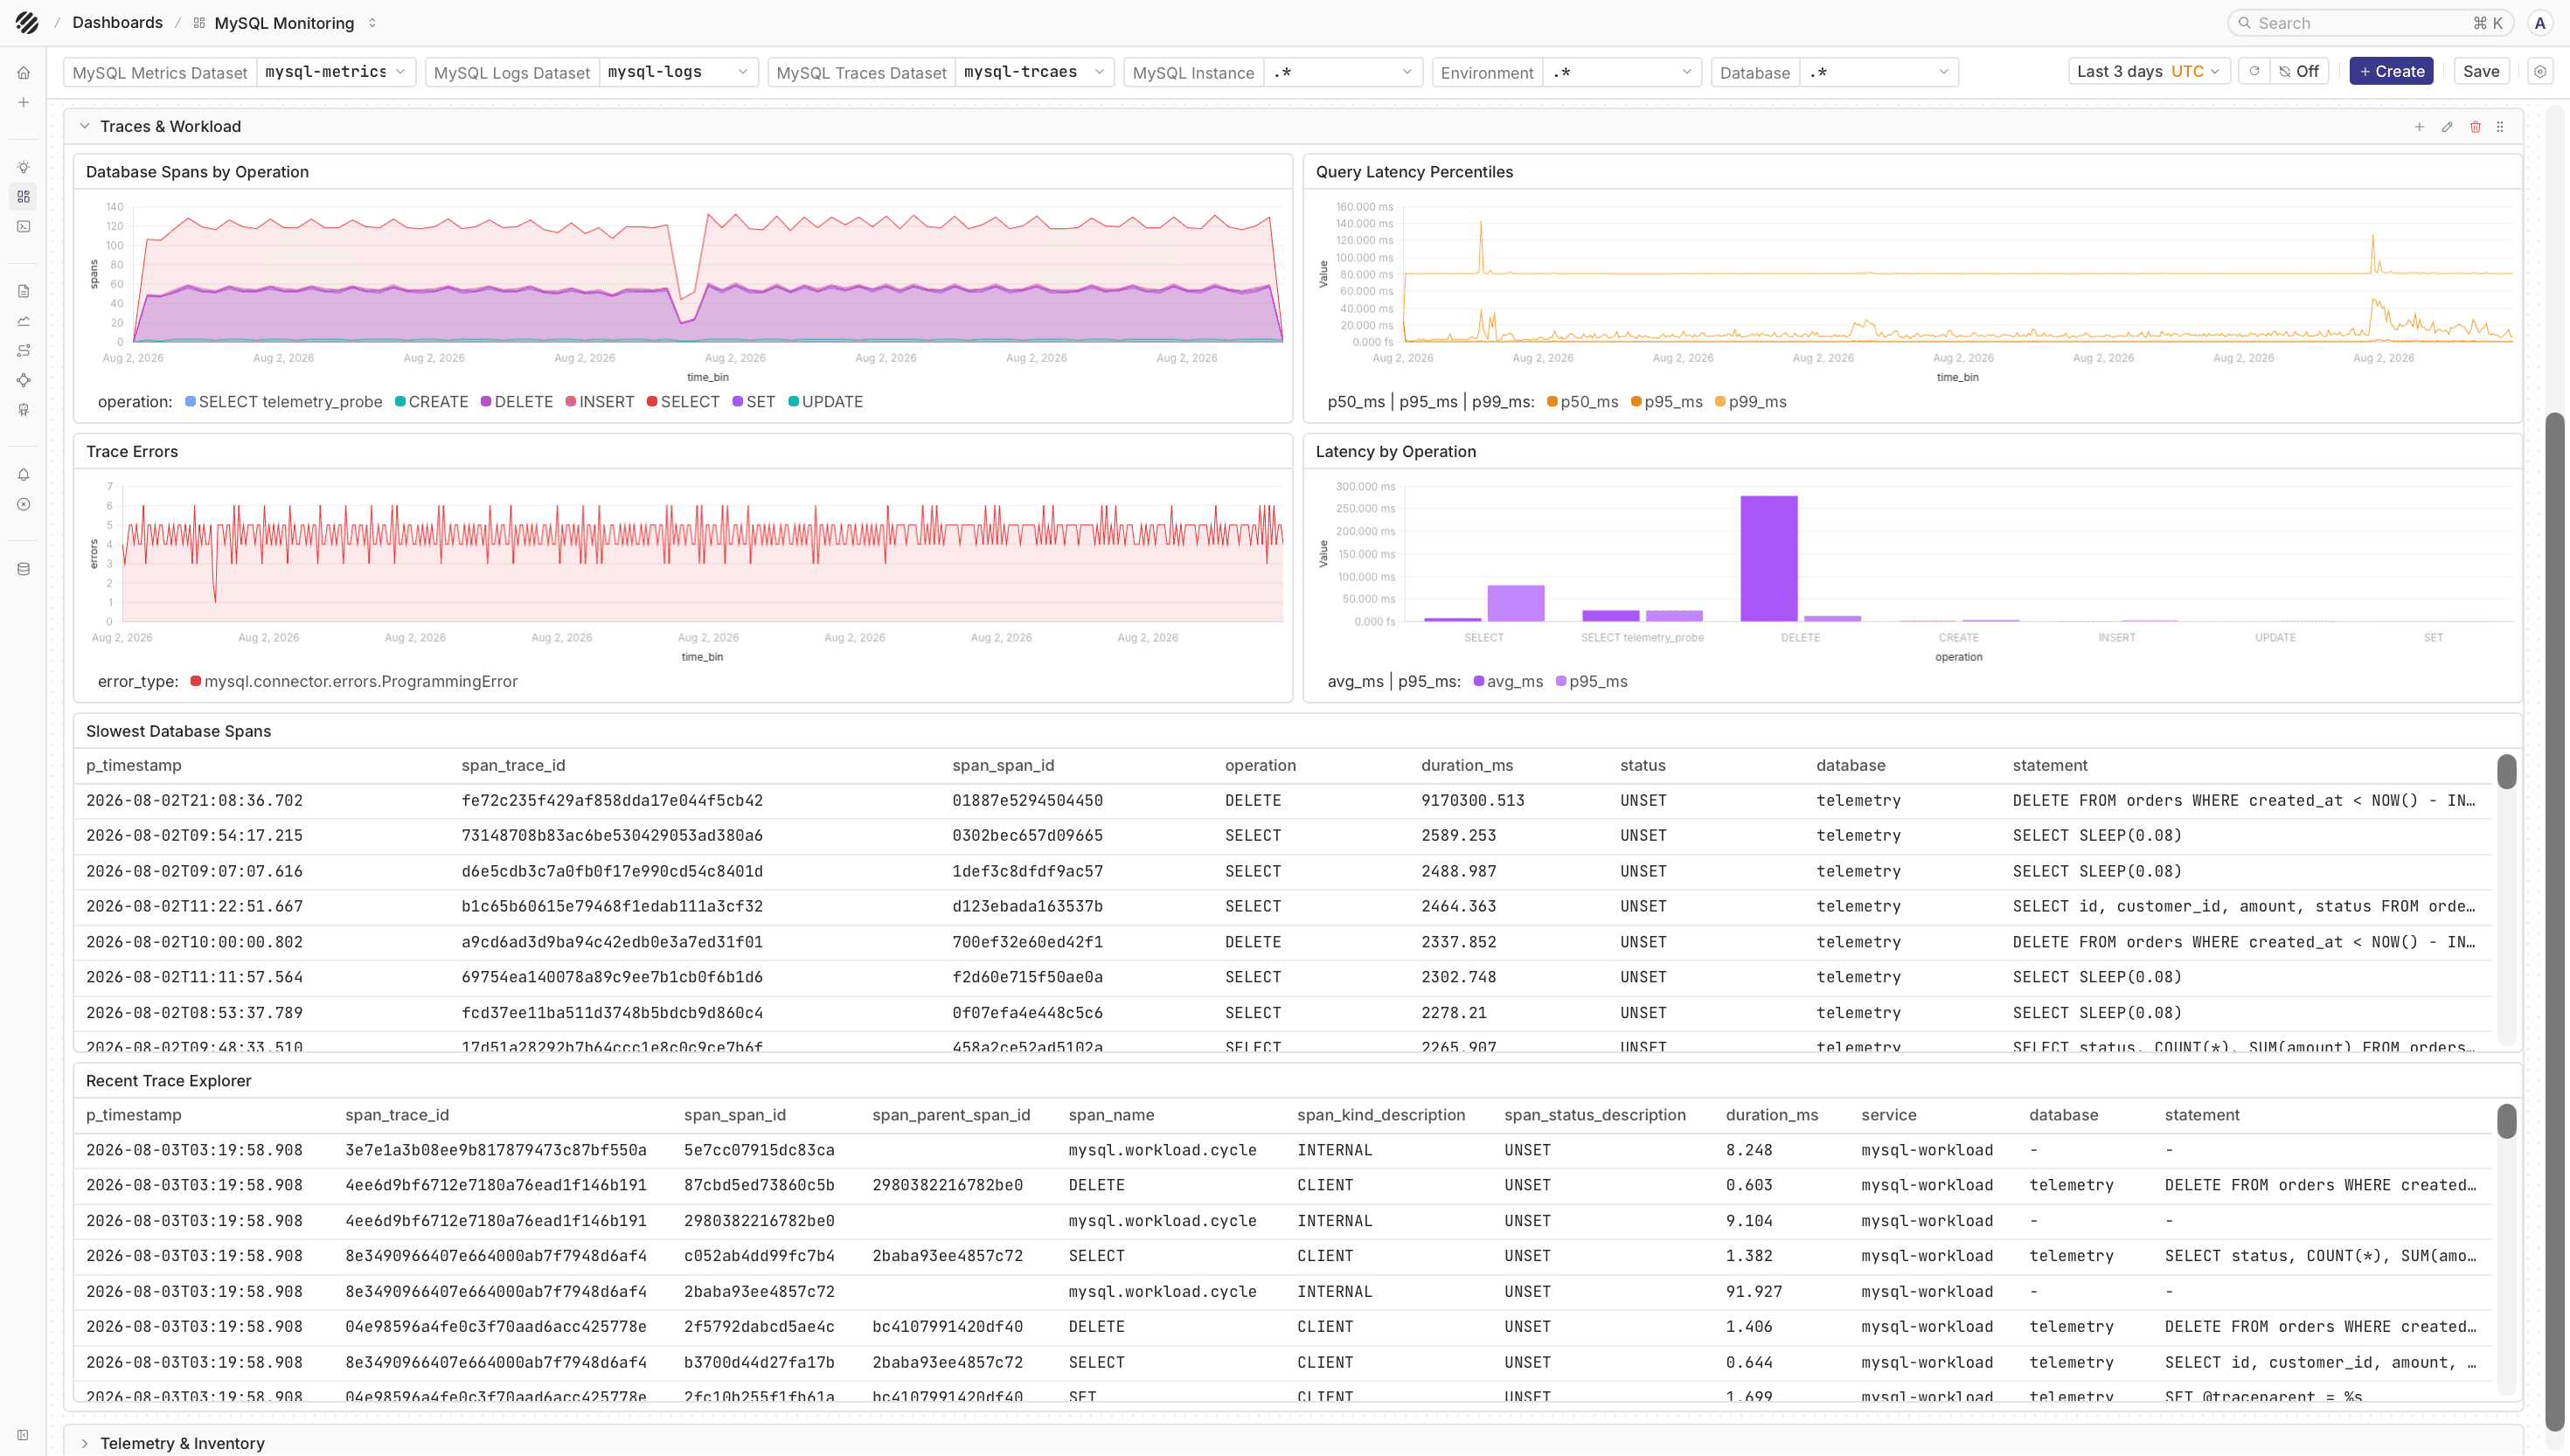Image resolution: width=2570 pixels, height=1456 pixels.
Task: Open the mysql-logs dataset dropdown
Action: [678, 72]
